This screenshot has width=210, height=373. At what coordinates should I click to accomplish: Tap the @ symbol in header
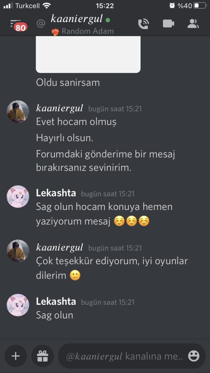pyautogui.click(x=41, y=23)
